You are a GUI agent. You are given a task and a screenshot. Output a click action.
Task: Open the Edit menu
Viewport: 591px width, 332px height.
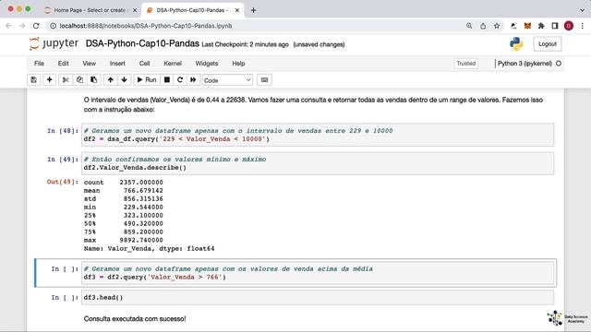[63, 64]
